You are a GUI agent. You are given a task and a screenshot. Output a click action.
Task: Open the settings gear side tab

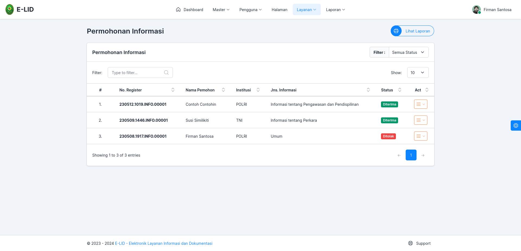(x=516, y=125)
